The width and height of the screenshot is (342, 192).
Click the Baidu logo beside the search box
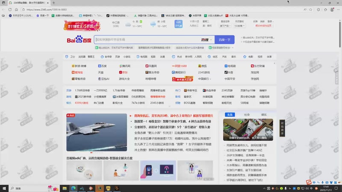(x=79, y=39)
